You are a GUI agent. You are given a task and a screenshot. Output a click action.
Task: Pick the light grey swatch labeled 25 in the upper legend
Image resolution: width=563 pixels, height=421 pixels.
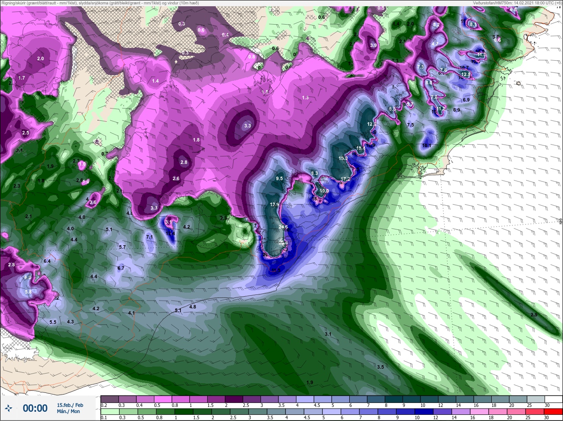pyautogui.click(x=535, y=399)
